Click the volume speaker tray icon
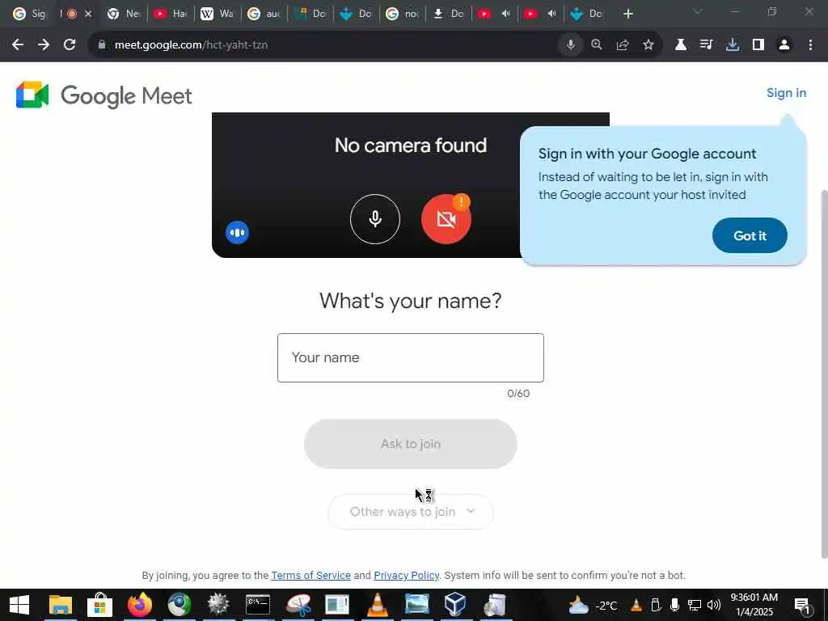The image size is (828, 621). pos(714,605)
